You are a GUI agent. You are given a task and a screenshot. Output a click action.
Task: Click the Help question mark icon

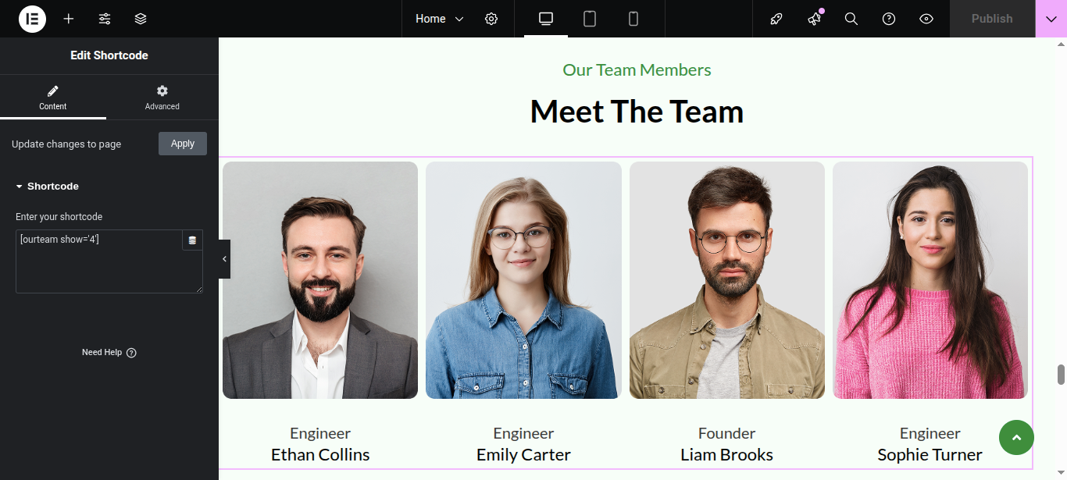[x=889, y=19]
